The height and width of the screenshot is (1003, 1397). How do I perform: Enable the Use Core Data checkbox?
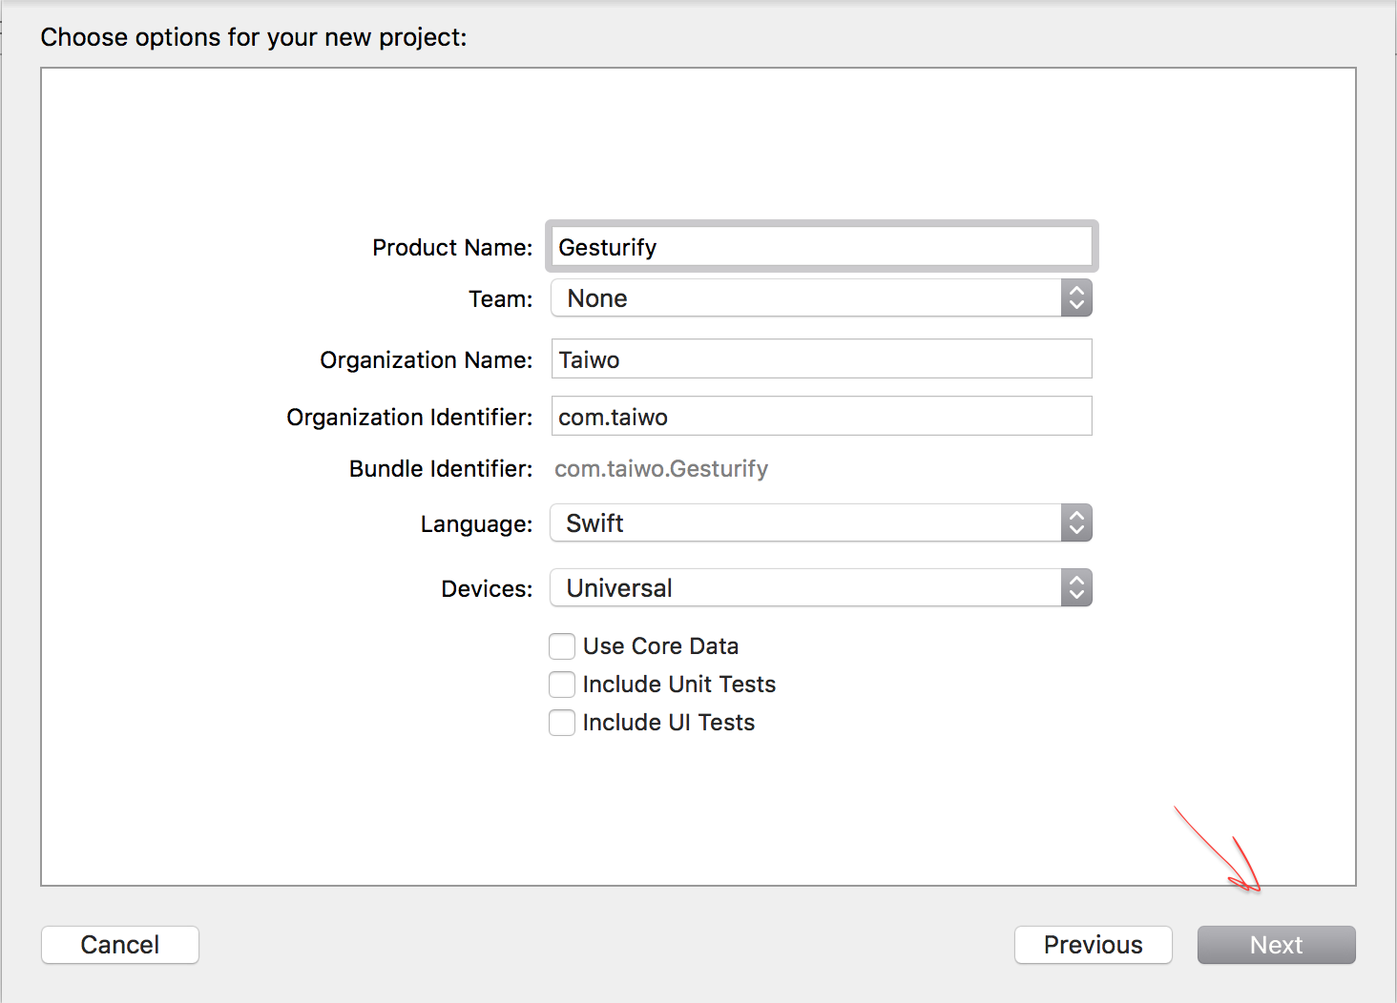[562, 646]
